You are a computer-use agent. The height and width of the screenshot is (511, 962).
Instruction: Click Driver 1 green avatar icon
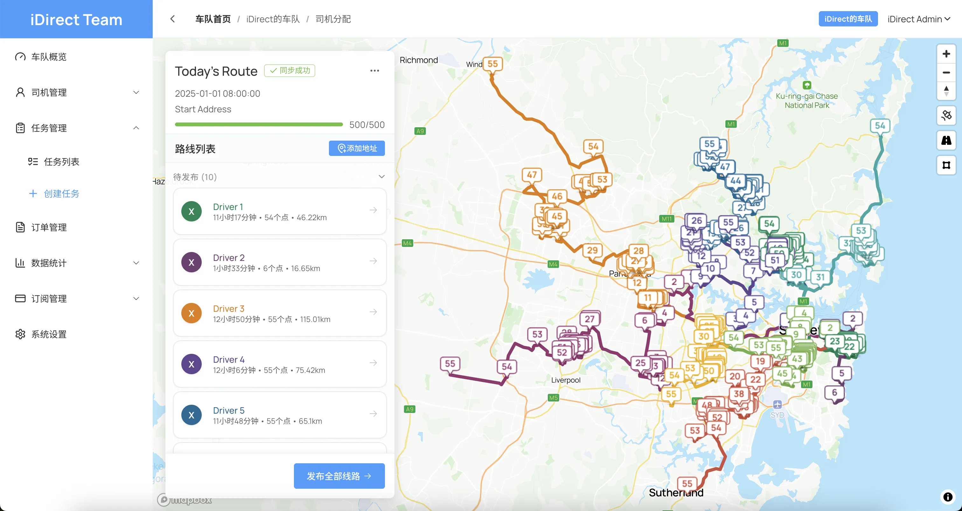pos(191,211)
